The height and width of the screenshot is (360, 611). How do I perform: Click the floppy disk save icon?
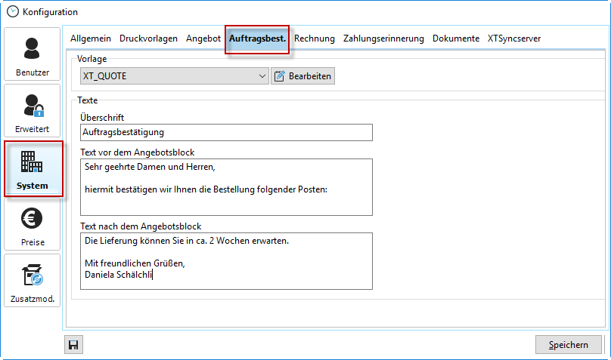coord(74,345)
